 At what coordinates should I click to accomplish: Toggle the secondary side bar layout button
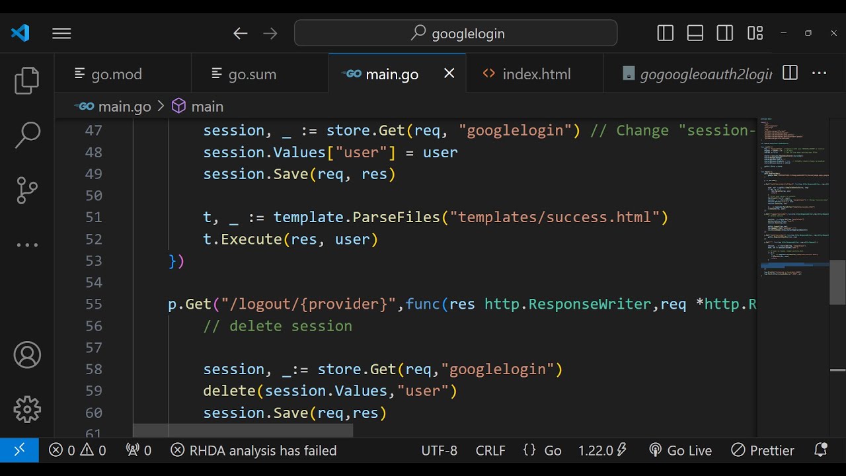click(725, 33)
